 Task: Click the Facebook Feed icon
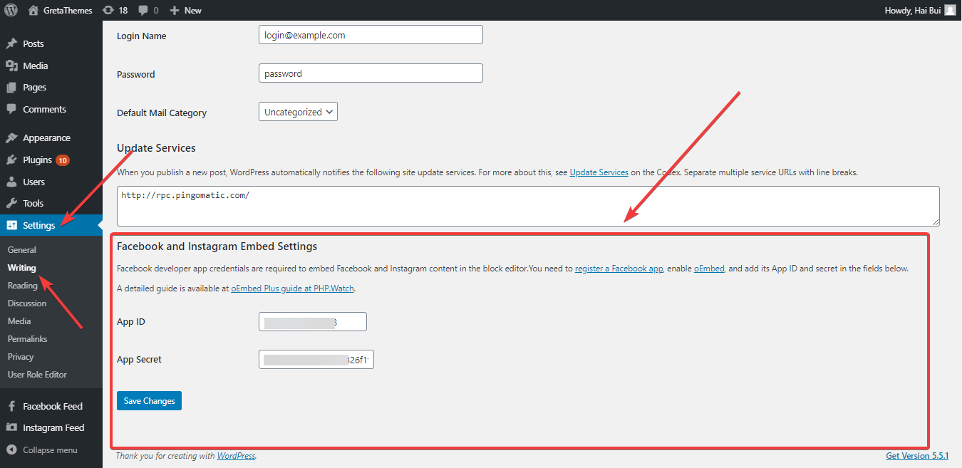[x=11, y=406]
